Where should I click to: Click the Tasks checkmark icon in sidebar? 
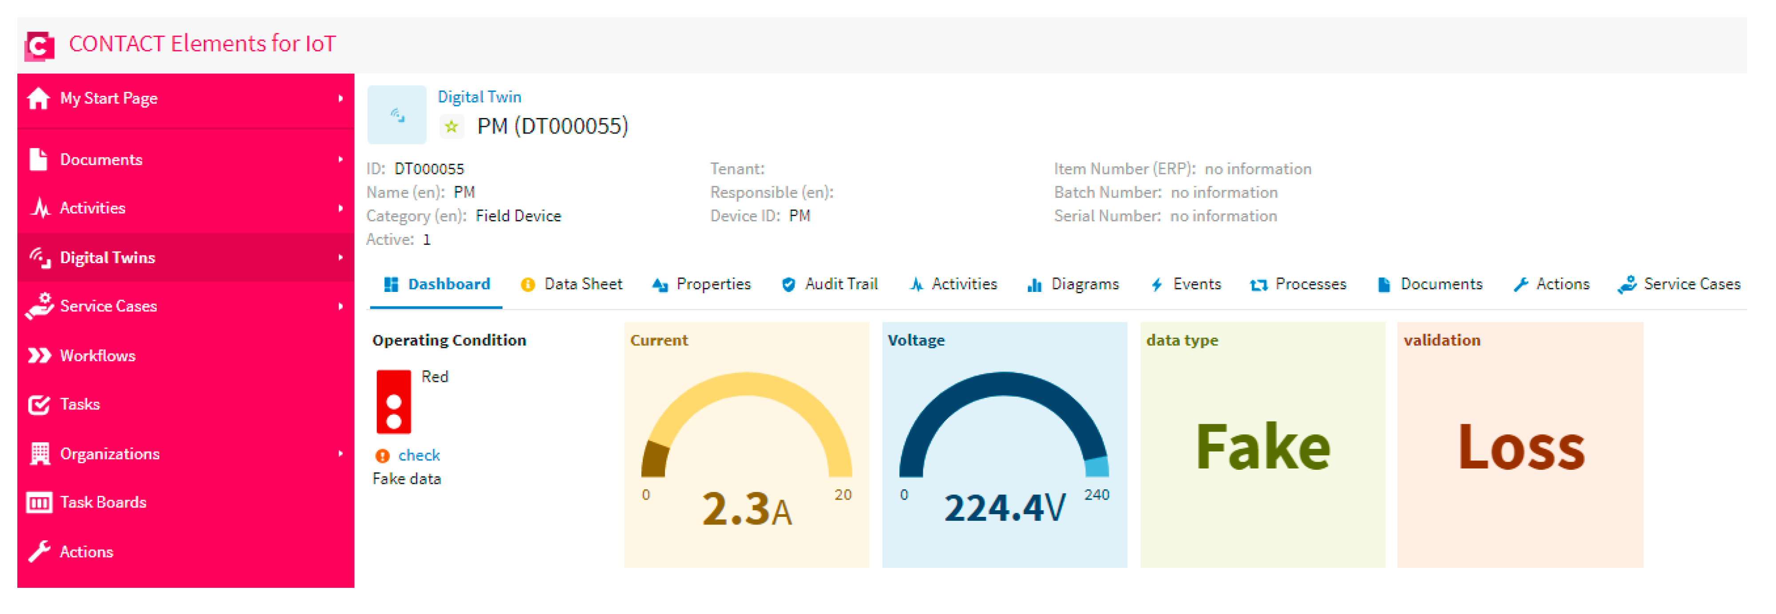pos(39,405)
